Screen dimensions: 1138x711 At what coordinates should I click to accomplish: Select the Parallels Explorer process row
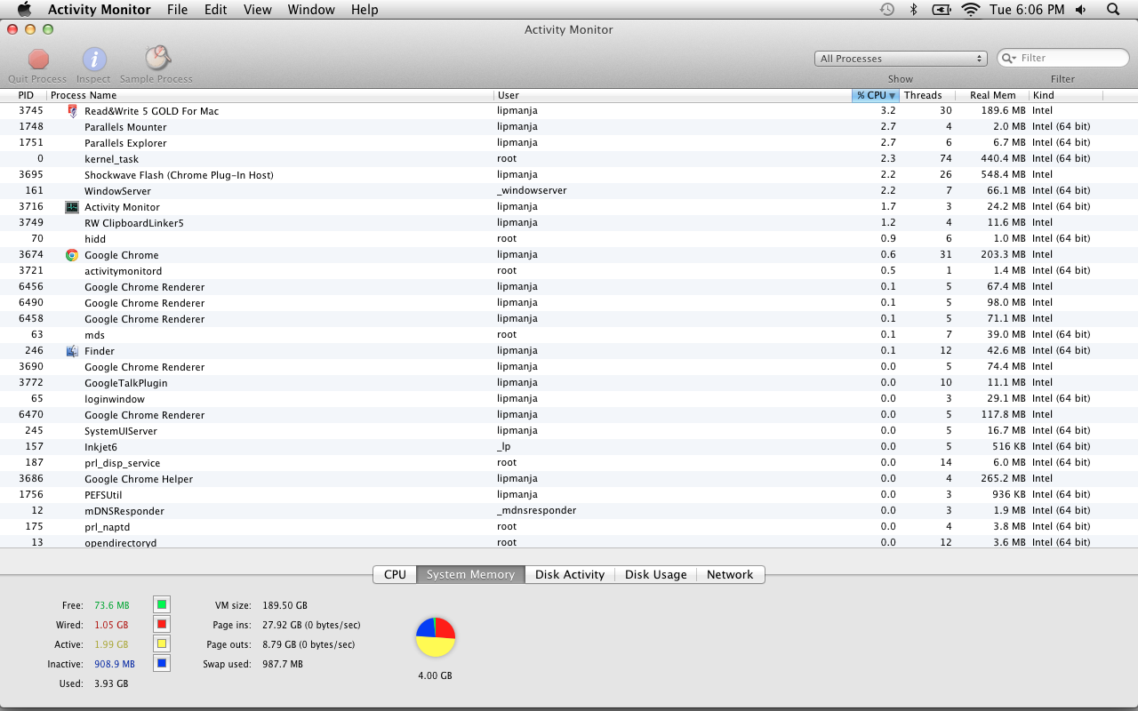(569, 143)
